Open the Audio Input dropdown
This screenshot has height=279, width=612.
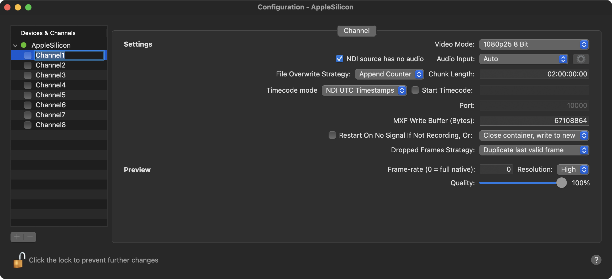524,59
